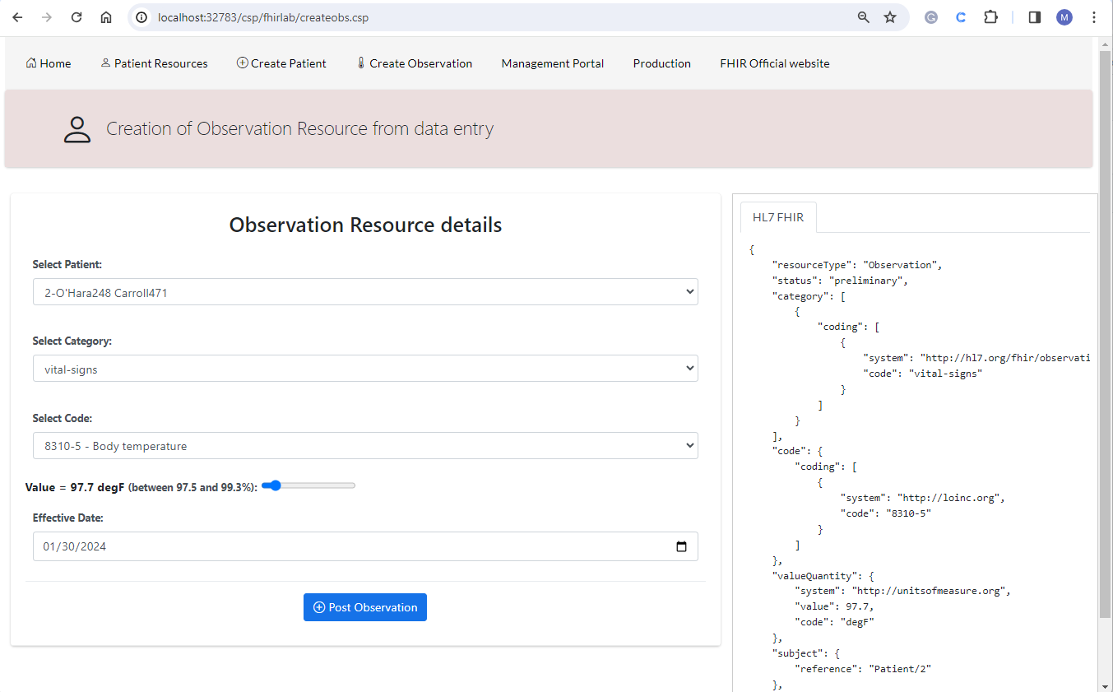This screenshot has width=1113, height=692.
Task: Open the browser extensions puzzle icon
Action: pos(990,17)
